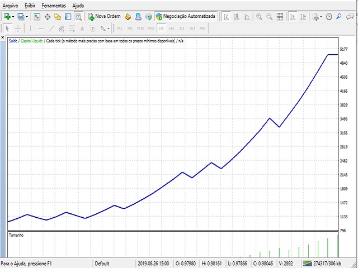Select the Horizontal Line tool
Viewport: 358px width, 268px height.
(x=41, y=28)
